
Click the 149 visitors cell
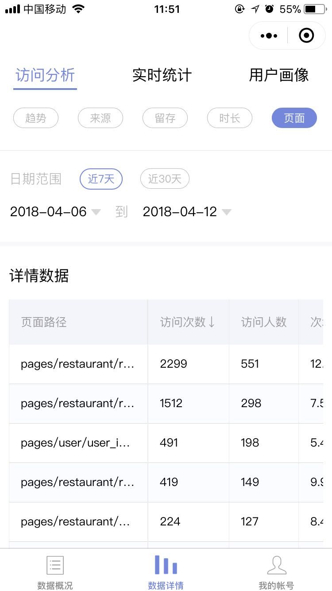264,482
